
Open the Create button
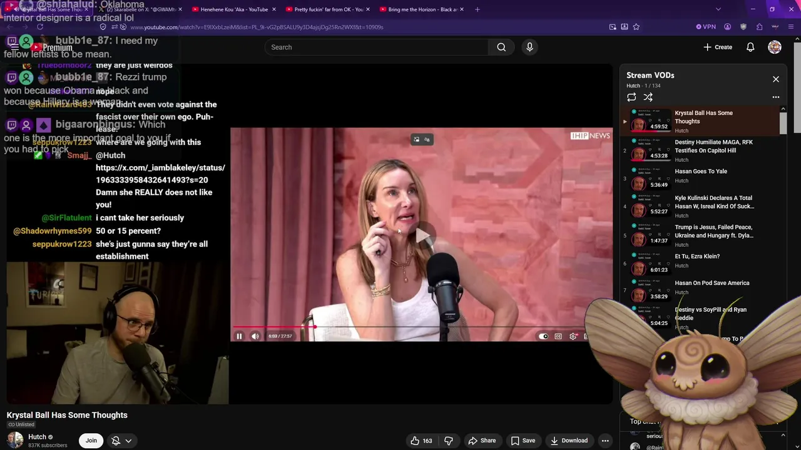tap(718, 47)
